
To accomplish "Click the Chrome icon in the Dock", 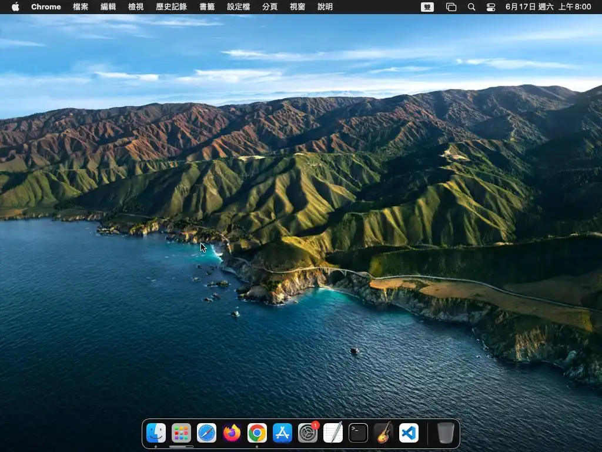I will click(257, 433).
